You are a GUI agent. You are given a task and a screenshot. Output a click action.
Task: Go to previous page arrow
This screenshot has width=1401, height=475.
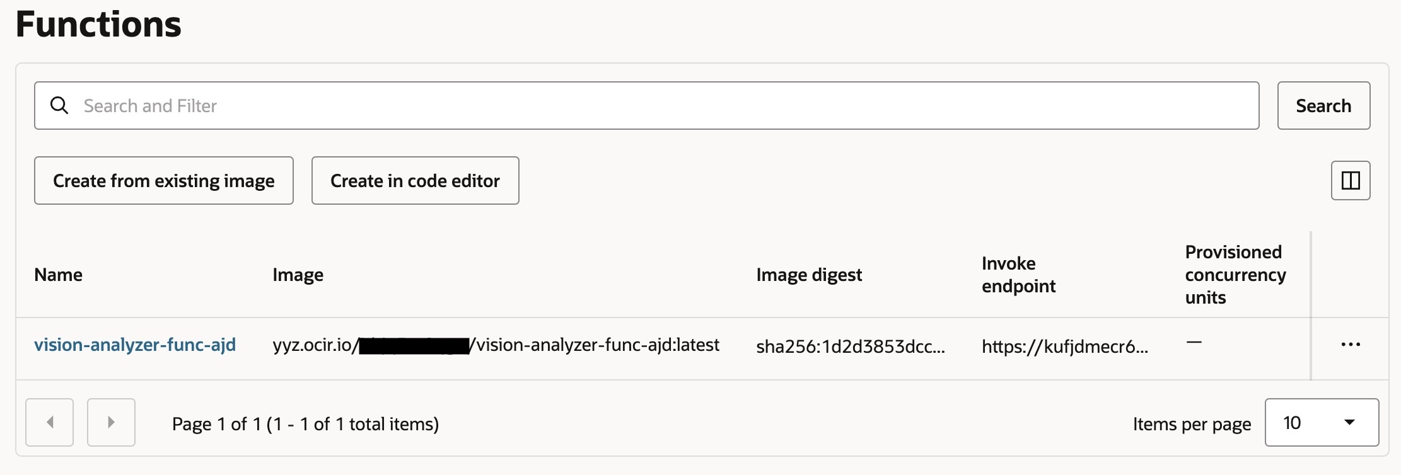(x=50, y=422)
